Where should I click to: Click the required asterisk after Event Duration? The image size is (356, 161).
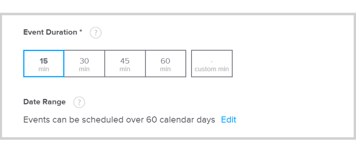click(x=81, y=32)
